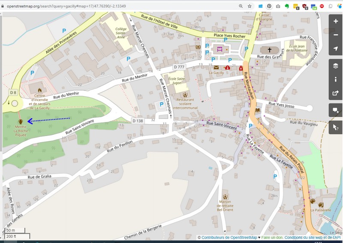Viewport: 343px width, 243px height.
Task: Click the fire station flame icon
Action: click(x=39, y=90)
